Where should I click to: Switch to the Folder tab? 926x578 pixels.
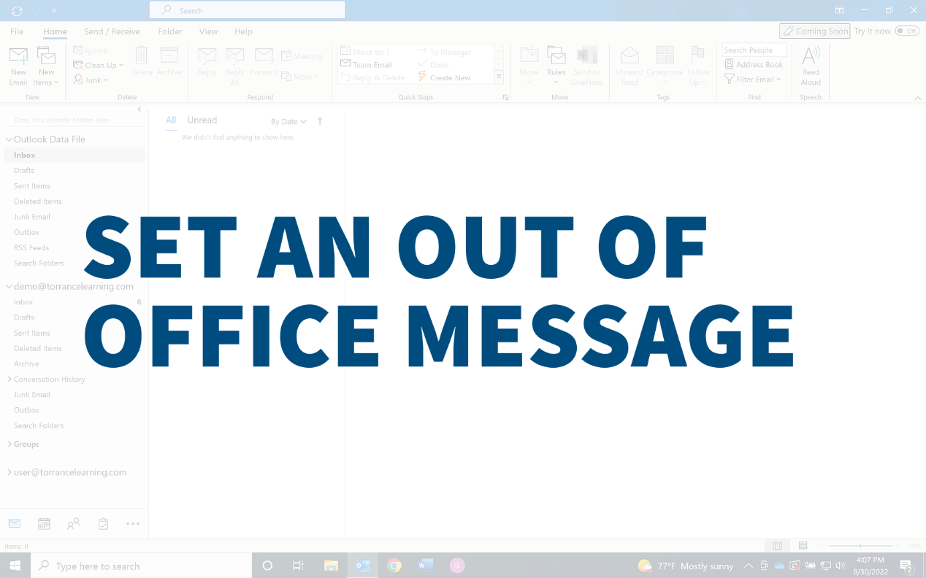(x=170, y=31)
